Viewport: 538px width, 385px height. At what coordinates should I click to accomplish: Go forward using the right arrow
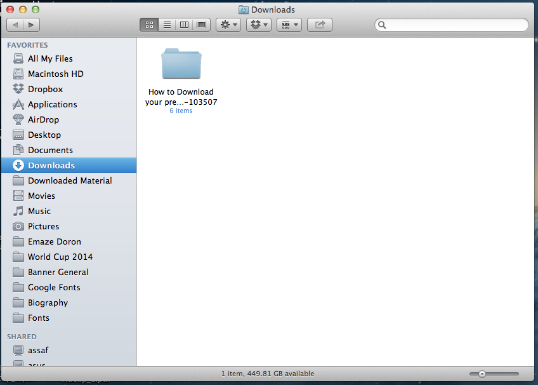[31, 25]
